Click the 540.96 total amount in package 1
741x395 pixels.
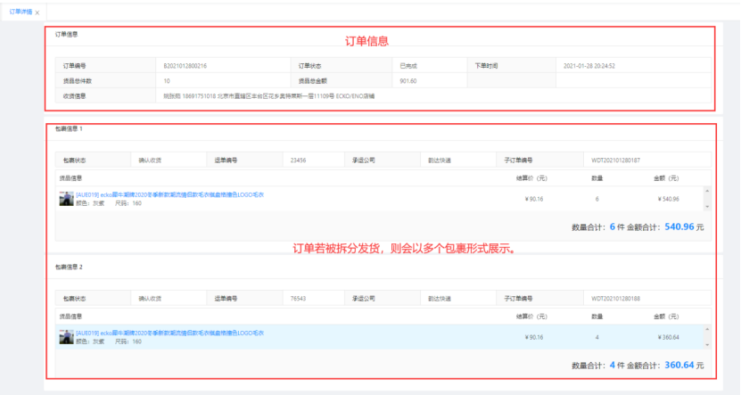pos(679,227)
